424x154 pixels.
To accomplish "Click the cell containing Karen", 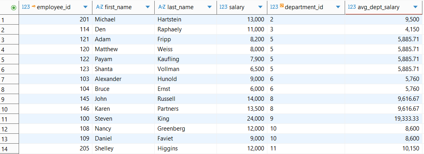I will pos(124,109).
